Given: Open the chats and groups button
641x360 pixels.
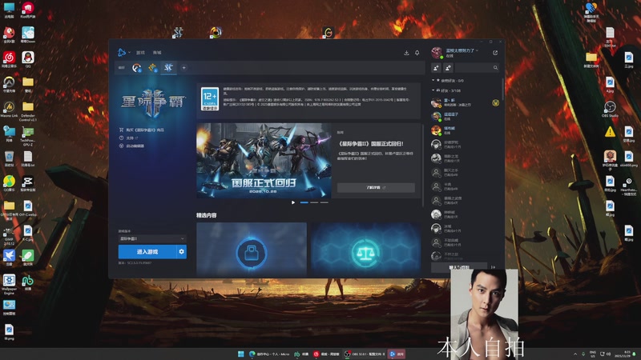Looking at the screenshot, I should coord(459,267).
